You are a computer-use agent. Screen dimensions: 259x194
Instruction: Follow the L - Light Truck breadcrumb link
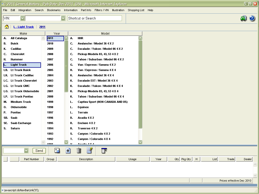[x=24, y=27]
